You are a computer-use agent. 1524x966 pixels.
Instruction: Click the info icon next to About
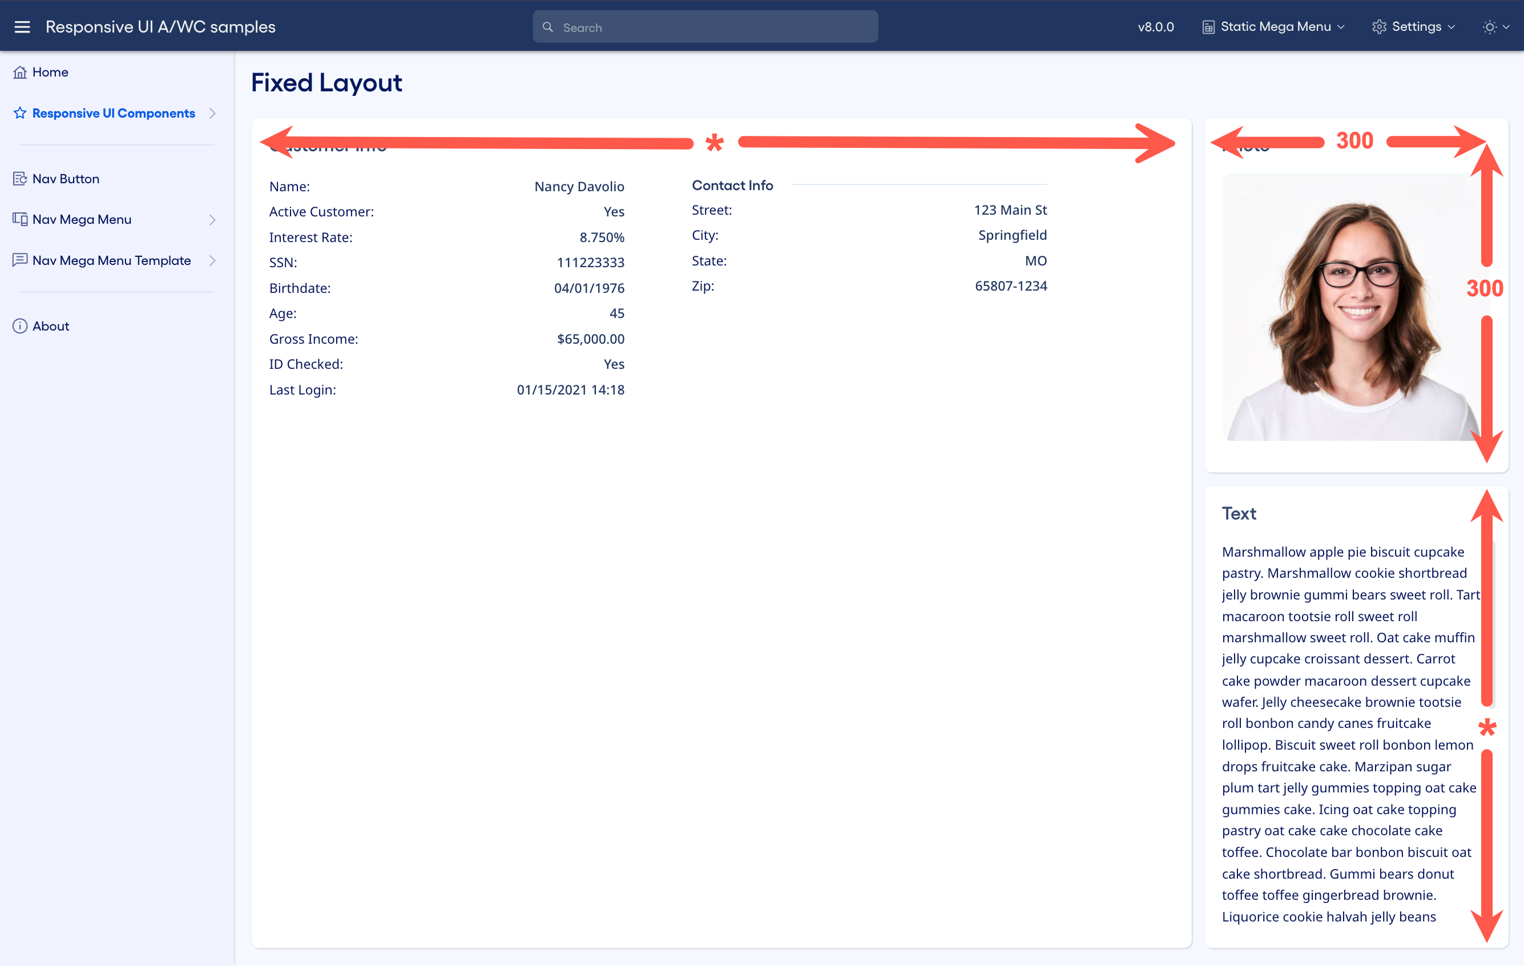click(19, 326)
